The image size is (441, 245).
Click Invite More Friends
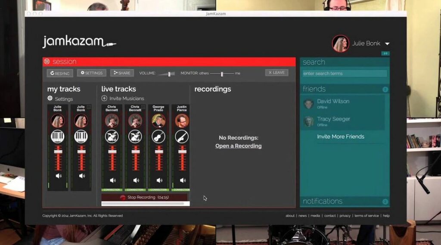coord(341,136)
